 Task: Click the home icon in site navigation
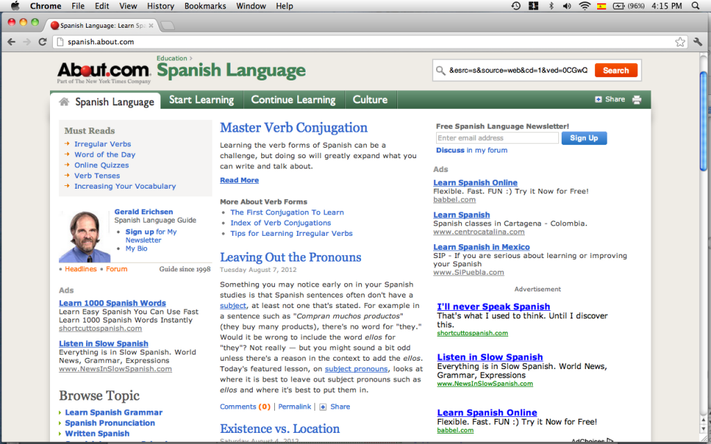point(64,101)
